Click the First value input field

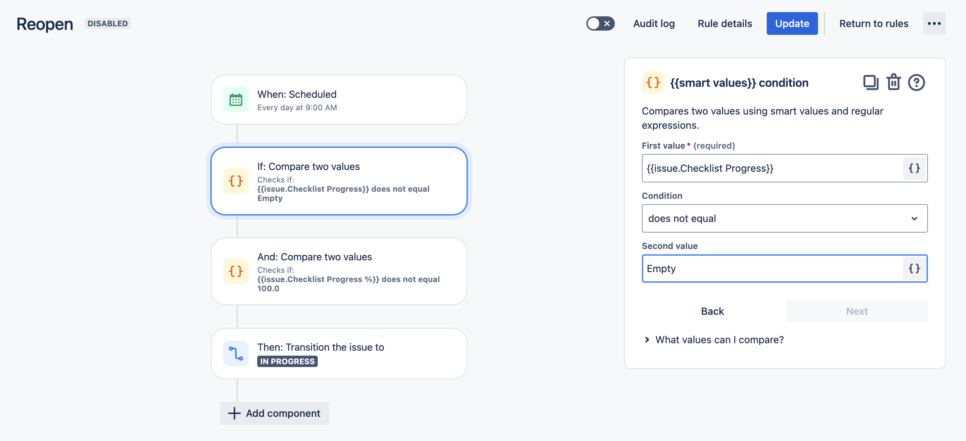772,168
